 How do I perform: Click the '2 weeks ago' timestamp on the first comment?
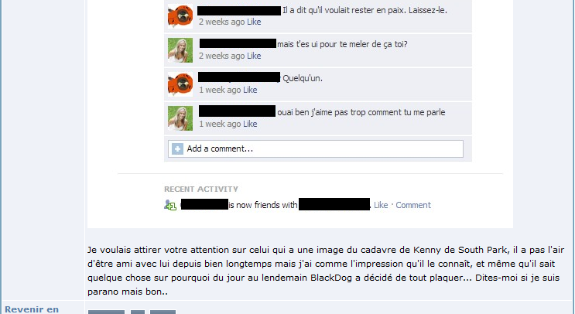pyautogui.click(x=221, y=22)
